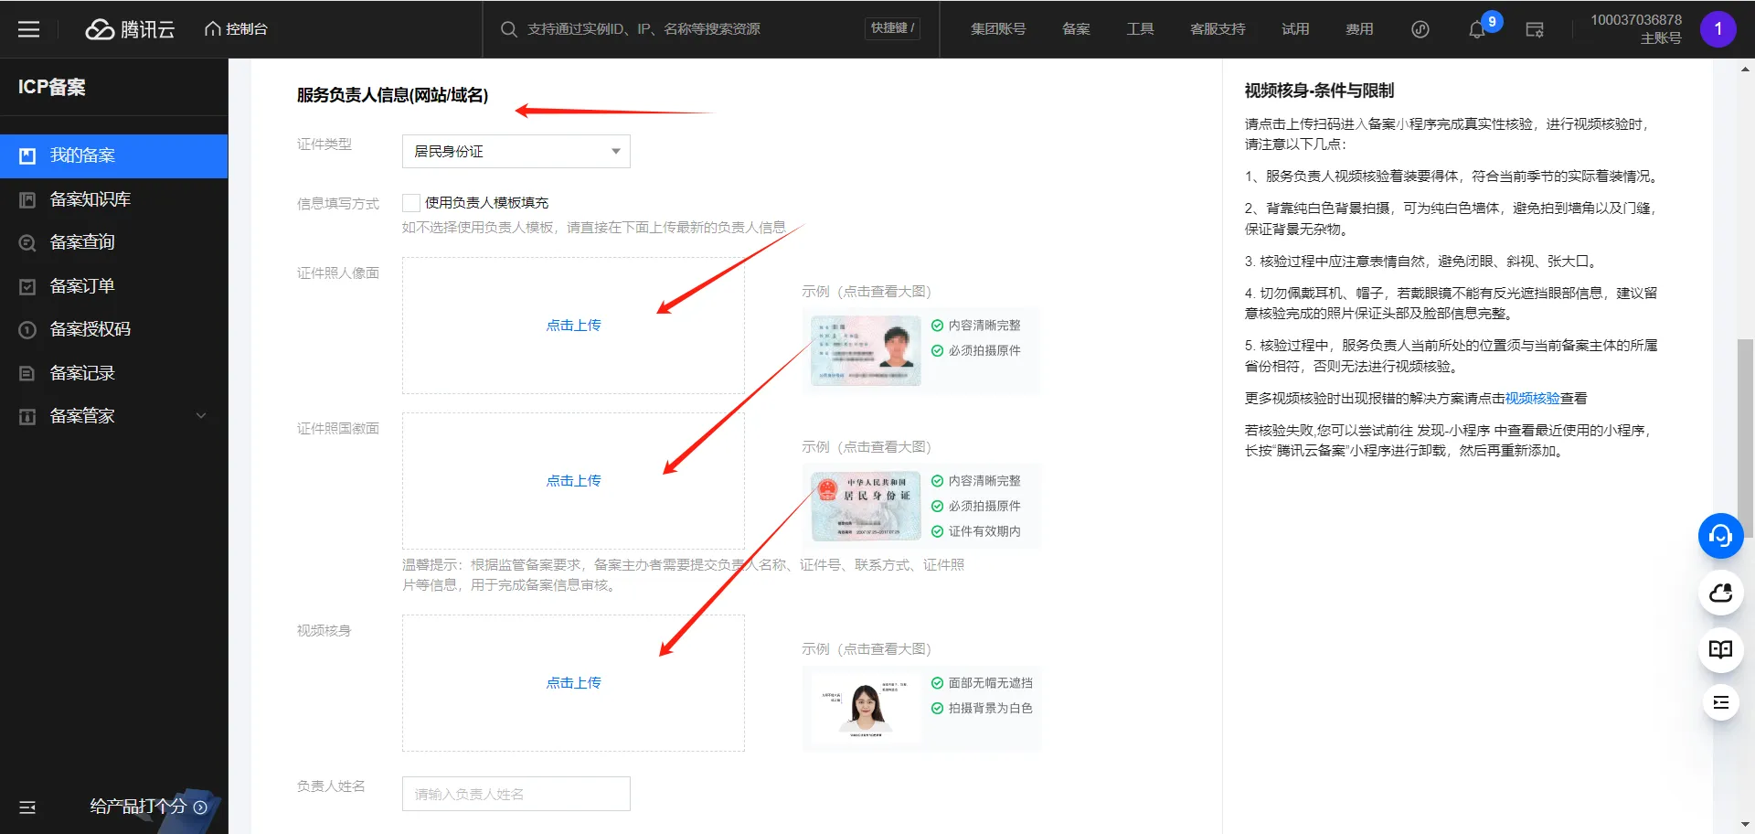Open the documentation book floating icon
This screenshot has width=1755, height=834.
[1720, 649]
